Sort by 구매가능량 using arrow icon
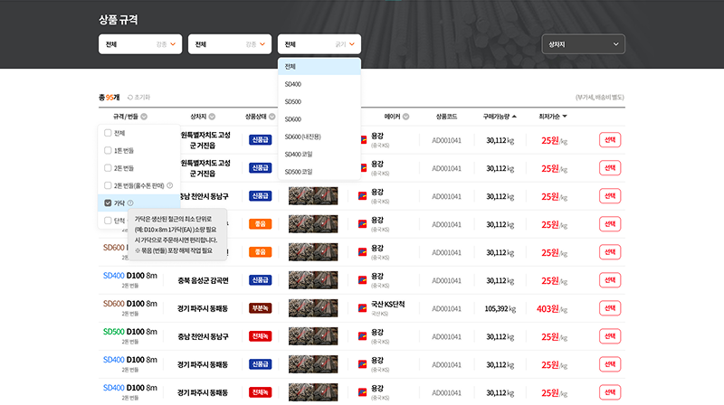This screenshot has height=405, width=724. pos(515,117)
